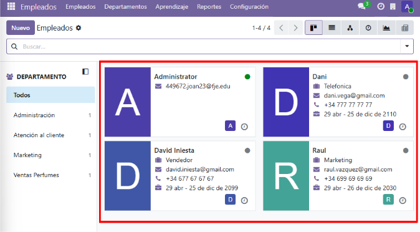
Task: Click Raul's grey presence status dot
Action: click(x=406, y=150)
